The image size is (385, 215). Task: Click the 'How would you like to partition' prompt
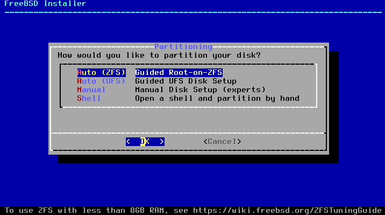pyautogui.click(x=159, y=55)
